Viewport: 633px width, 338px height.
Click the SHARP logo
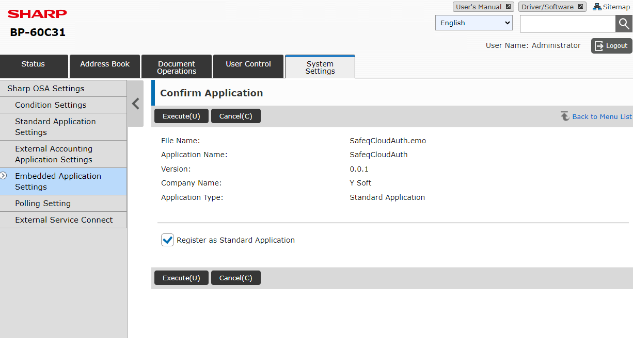(37, 14)
